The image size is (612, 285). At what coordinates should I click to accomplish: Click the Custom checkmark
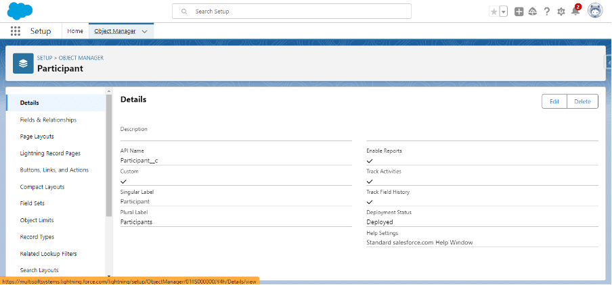click(124, 182)
